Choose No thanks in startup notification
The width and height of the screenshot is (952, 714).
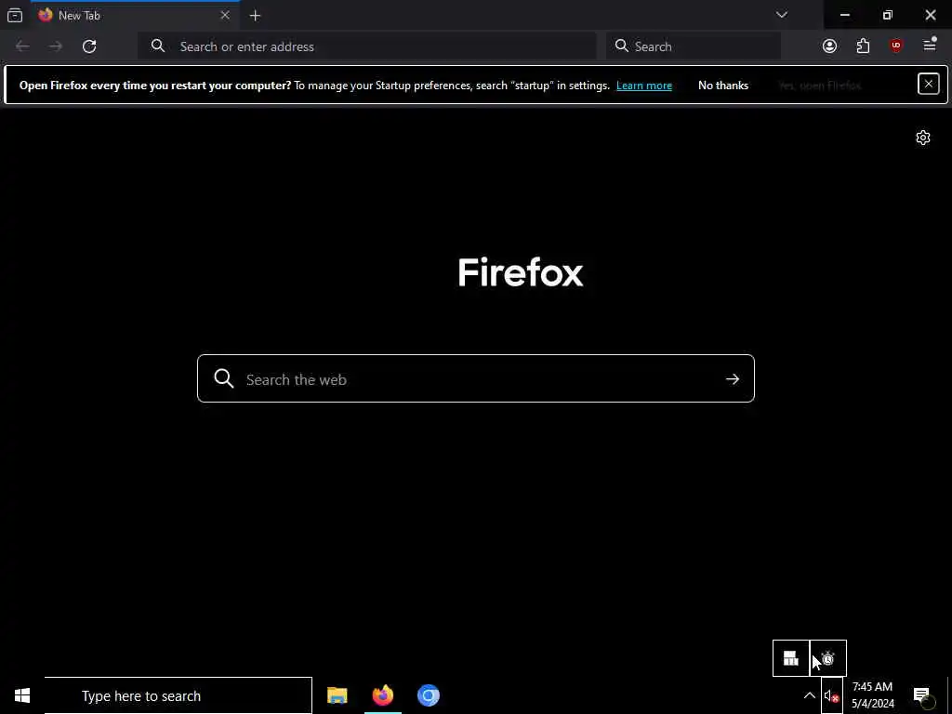click(x=722, y=86)
